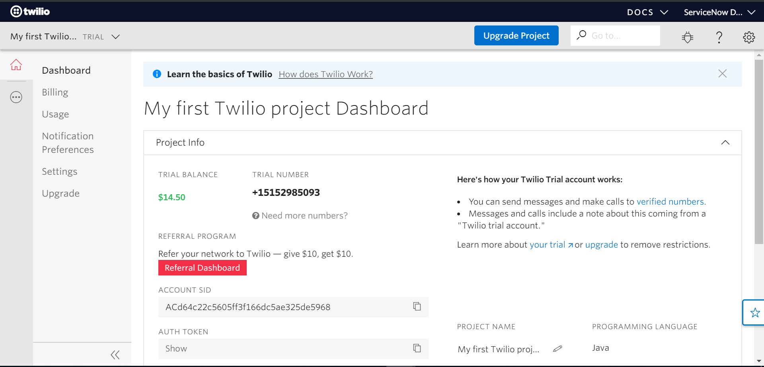The height and width of the screenshot is (367, 764).
Task: Copy the Auth Token to clipboard
Action: point(417,348)
